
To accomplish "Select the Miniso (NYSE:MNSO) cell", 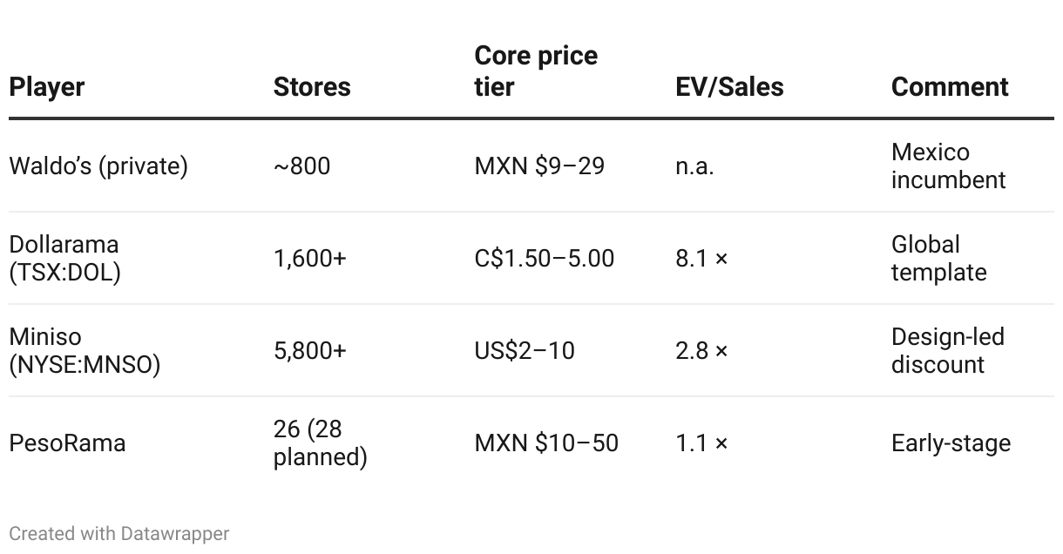I will tap(85, 350).
